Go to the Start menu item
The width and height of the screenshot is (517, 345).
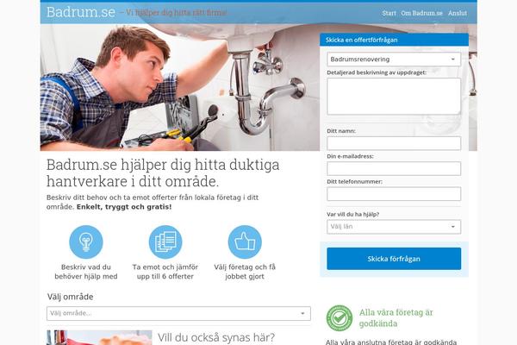(x=389, y=13)
